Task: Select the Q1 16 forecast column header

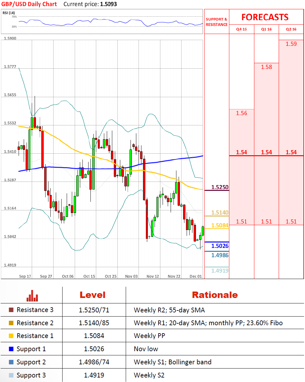Action: click(266, 29)
